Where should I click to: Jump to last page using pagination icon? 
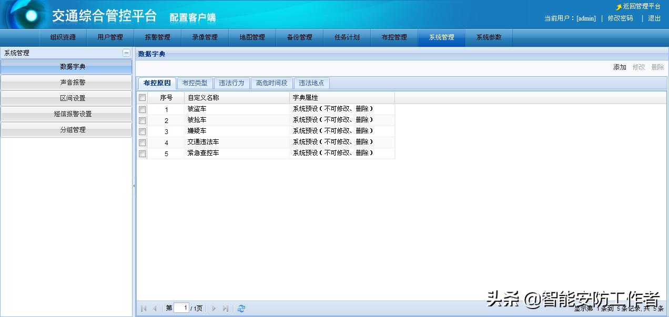pyautogui.click(x=226, y=309)
